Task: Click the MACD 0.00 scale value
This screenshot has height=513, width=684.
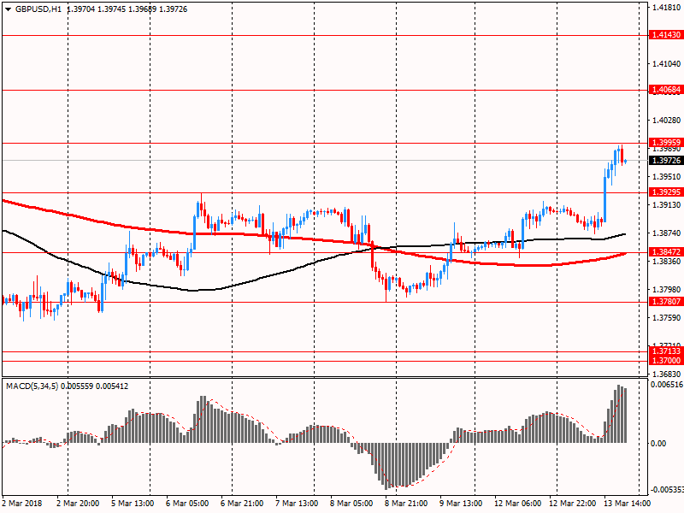Action: point(658,443)
